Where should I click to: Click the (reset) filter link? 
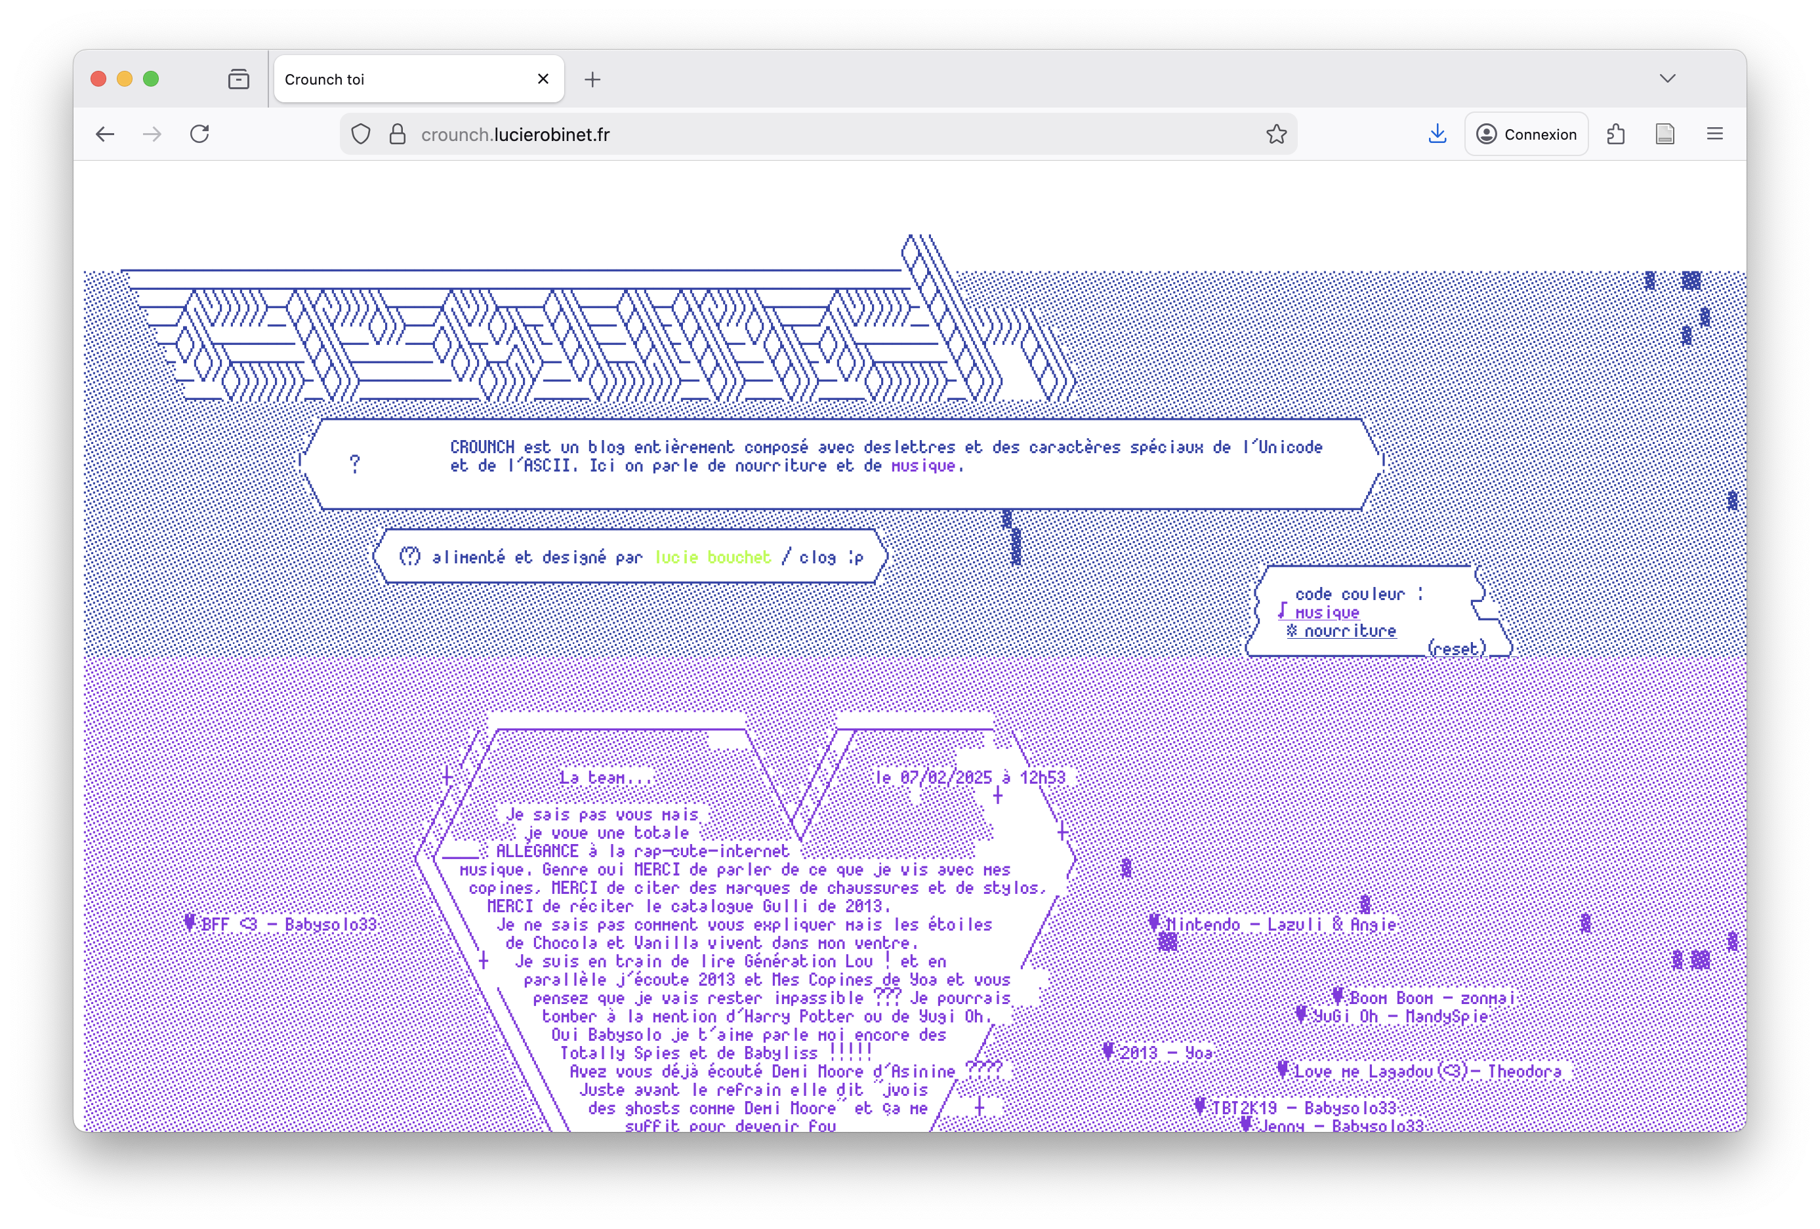[x=1456, y=649]
